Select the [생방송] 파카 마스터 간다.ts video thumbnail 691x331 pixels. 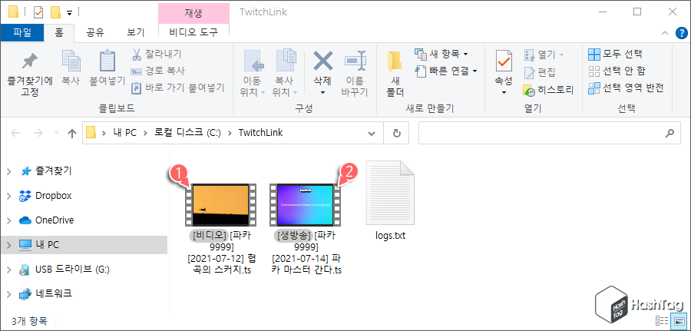[306, 204]
